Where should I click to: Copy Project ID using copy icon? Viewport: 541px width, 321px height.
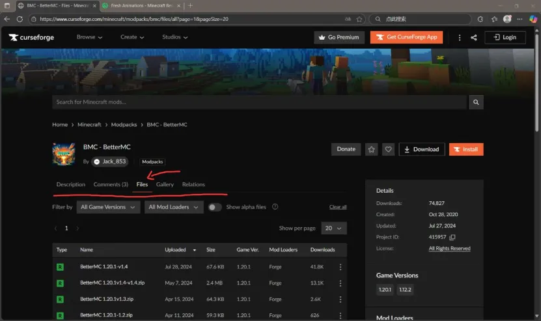click(x=452, y=237)
